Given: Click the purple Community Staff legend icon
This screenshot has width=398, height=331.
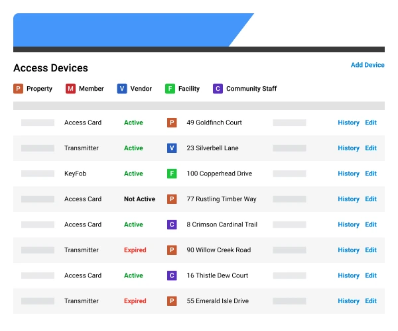Looking at the screenshot, I should coord(218,89).
